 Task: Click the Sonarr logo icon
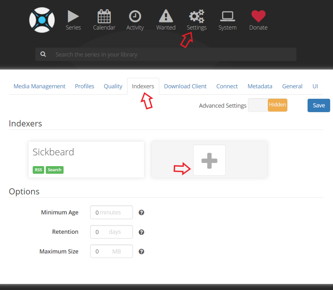click(x=42, y=20)
